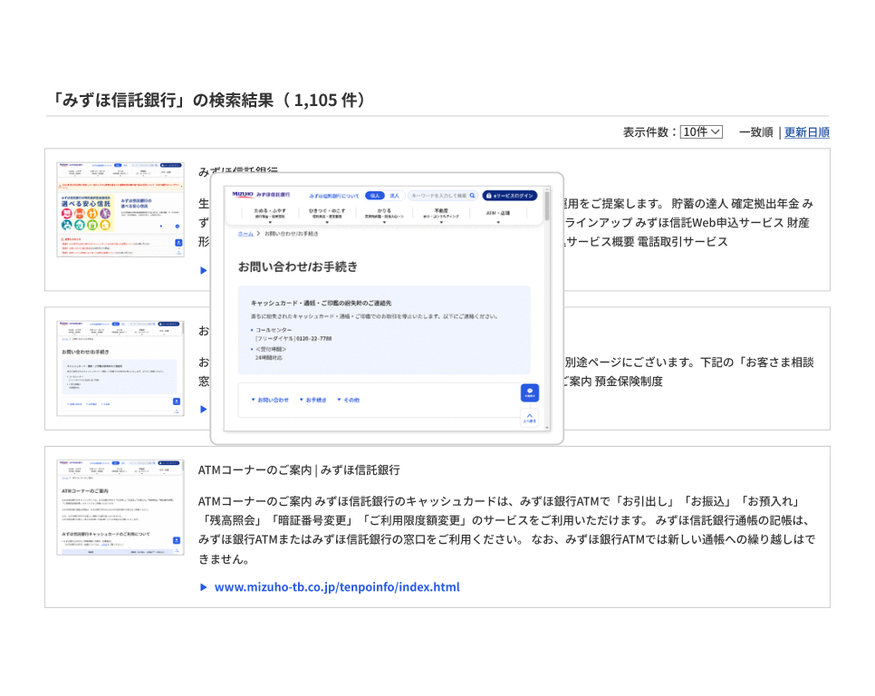Click the back-to-top arrow icon in the preview
The width and height of the screenshot is (875, 696).
(530, 418)
